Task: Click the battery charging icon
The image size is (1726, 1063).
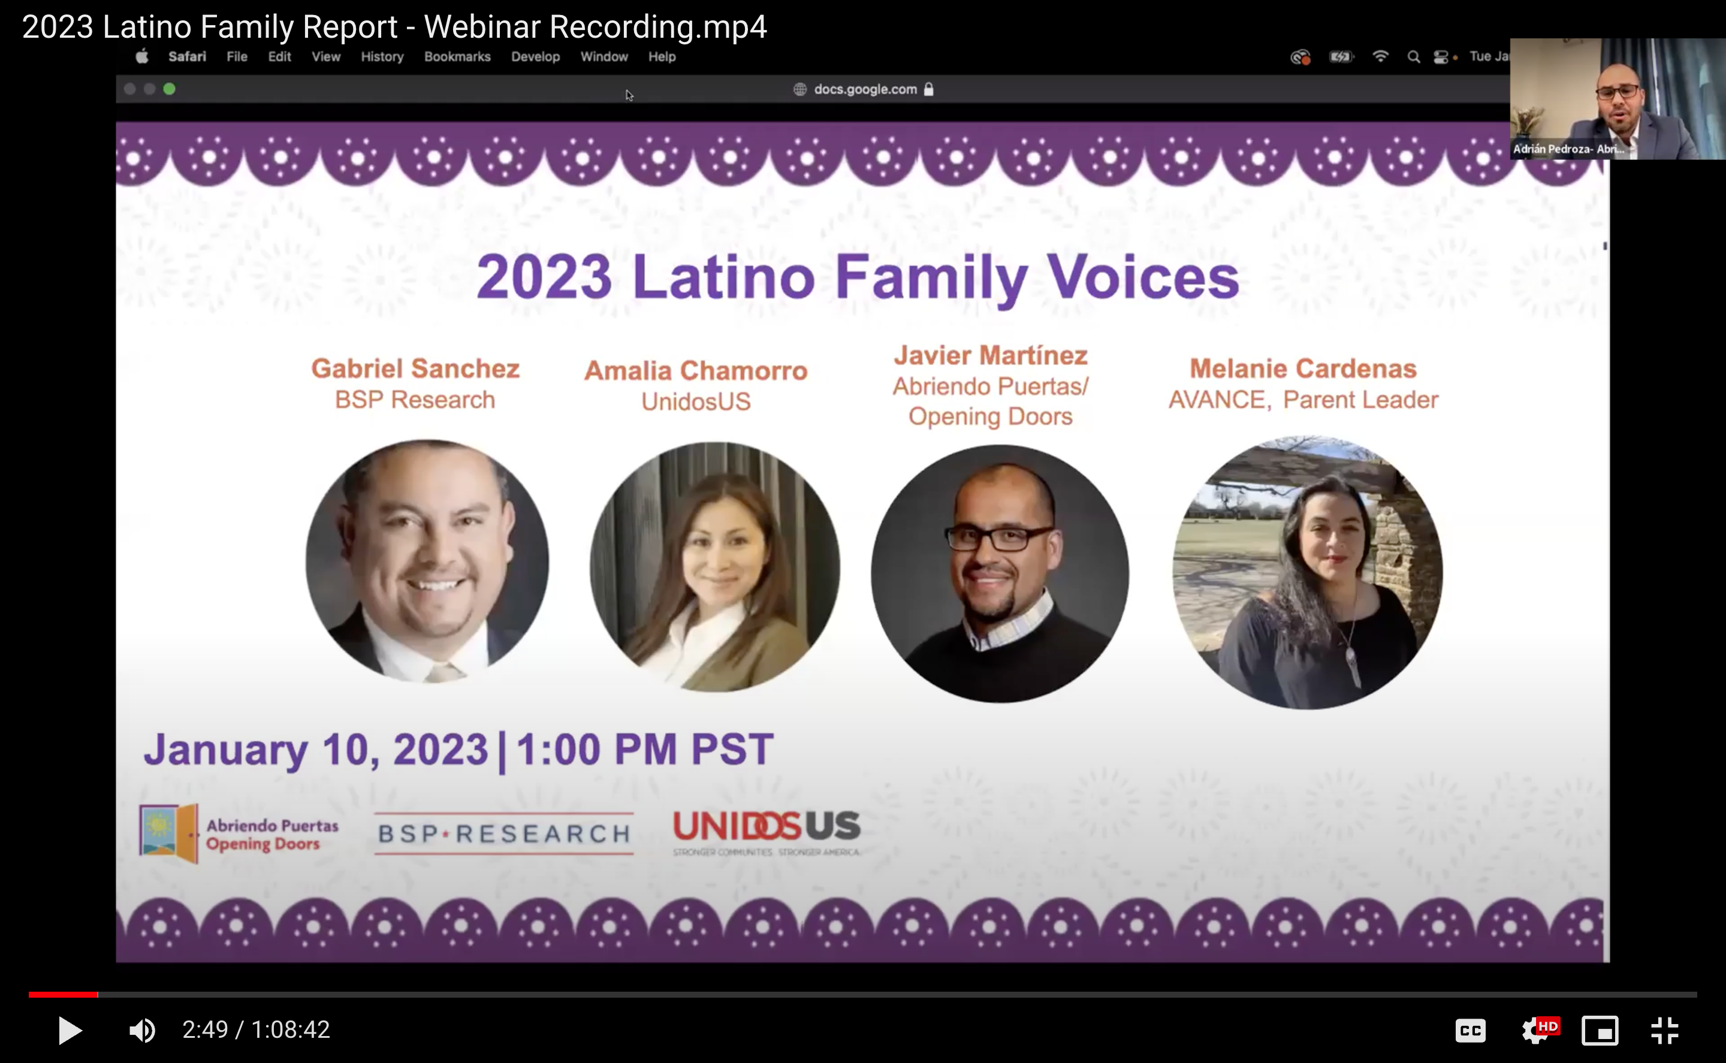Action: tap(1341, 57)
